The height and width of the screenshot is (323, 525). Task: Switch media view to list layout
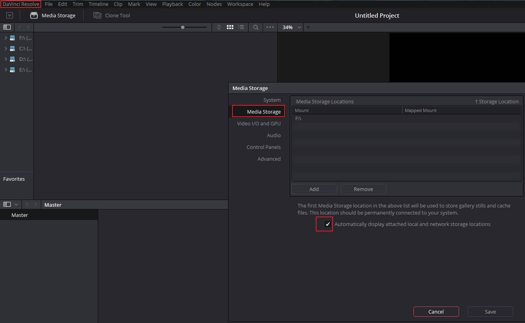click(x=241, y=27)
